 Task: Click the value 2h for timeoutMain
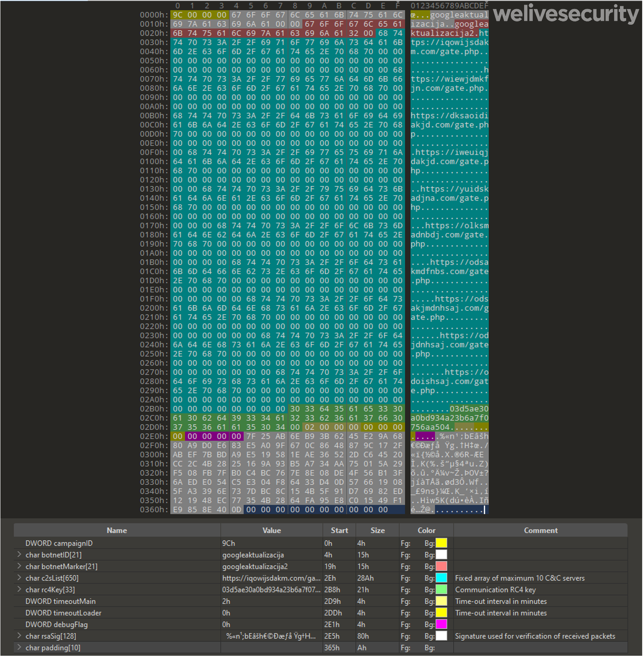coord(226,601)
